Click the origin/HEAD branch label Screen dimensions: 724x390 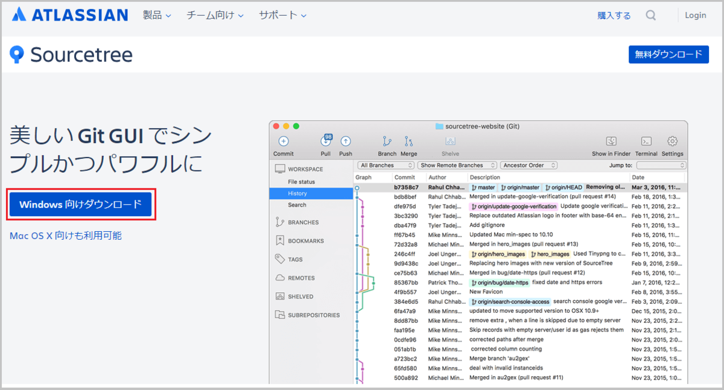tap(564, 187)
